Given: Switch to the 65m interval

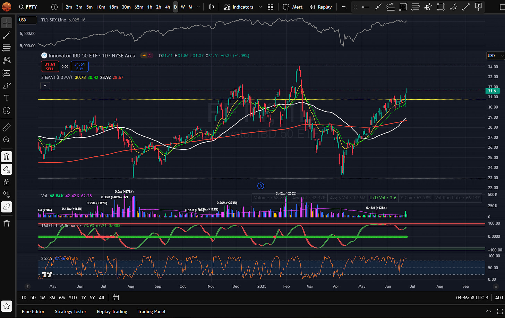Looking at the screenshot, I should click(139, 7).
